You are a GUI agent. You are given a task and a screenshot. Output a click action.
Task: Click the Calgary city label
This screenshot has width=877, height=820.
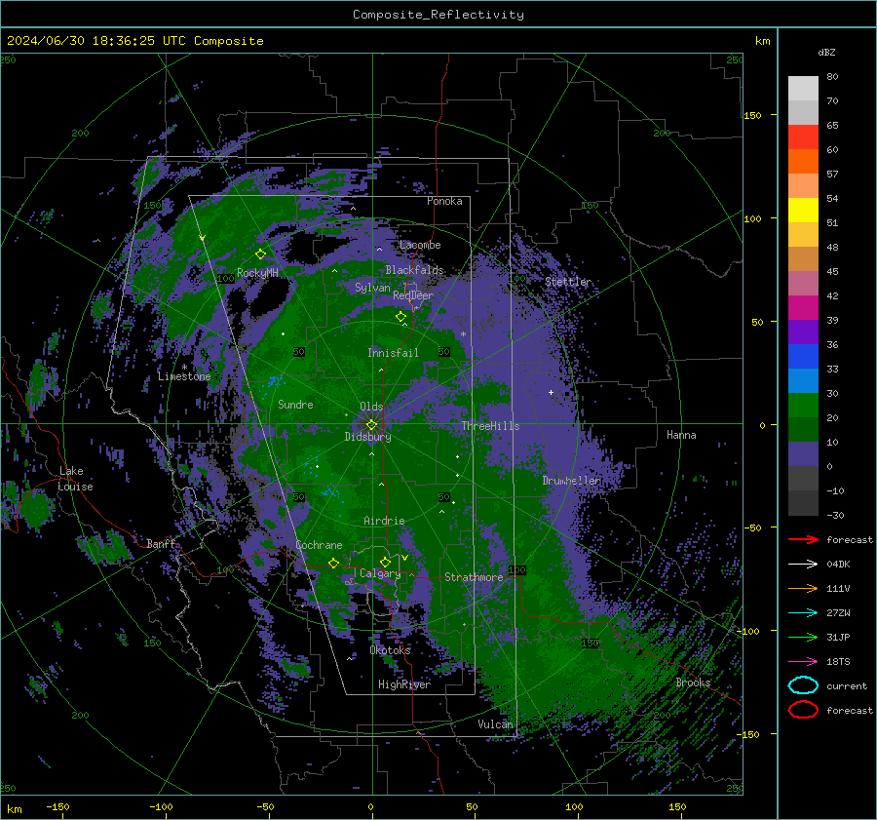tap(380, 573)
